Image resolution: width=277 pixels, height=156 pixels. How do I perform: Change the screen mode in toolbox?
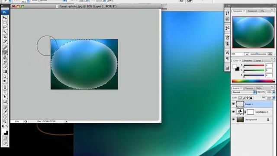tap(5, 143)
